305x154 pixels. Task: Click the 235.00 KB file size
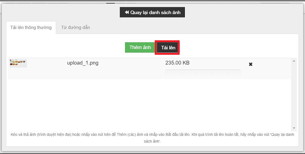tap(177, 63)
